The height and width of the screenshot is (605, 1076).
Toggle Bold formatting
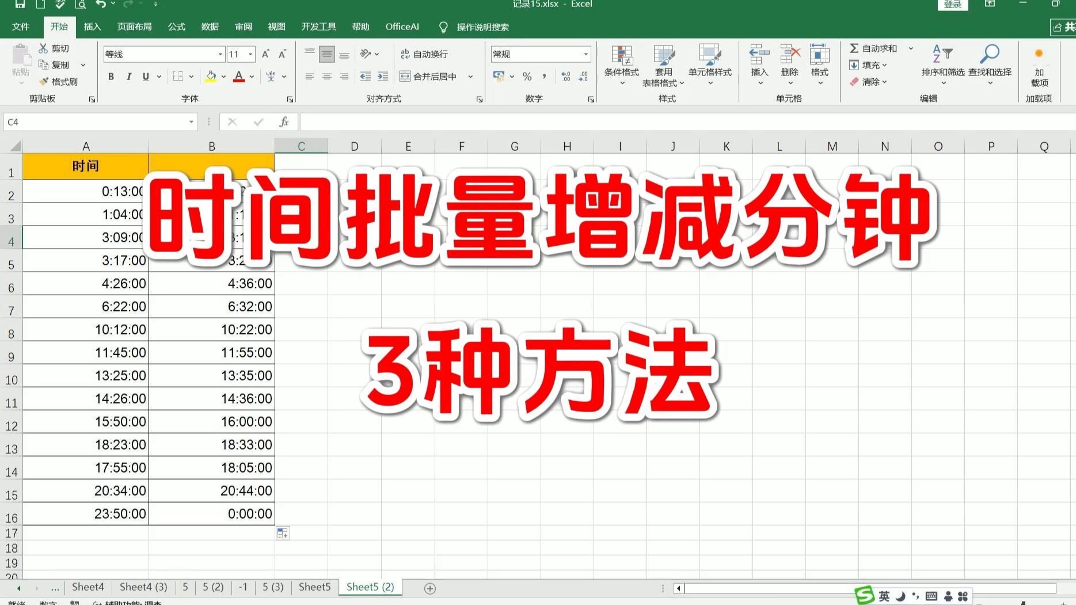(x=111, y=76)
